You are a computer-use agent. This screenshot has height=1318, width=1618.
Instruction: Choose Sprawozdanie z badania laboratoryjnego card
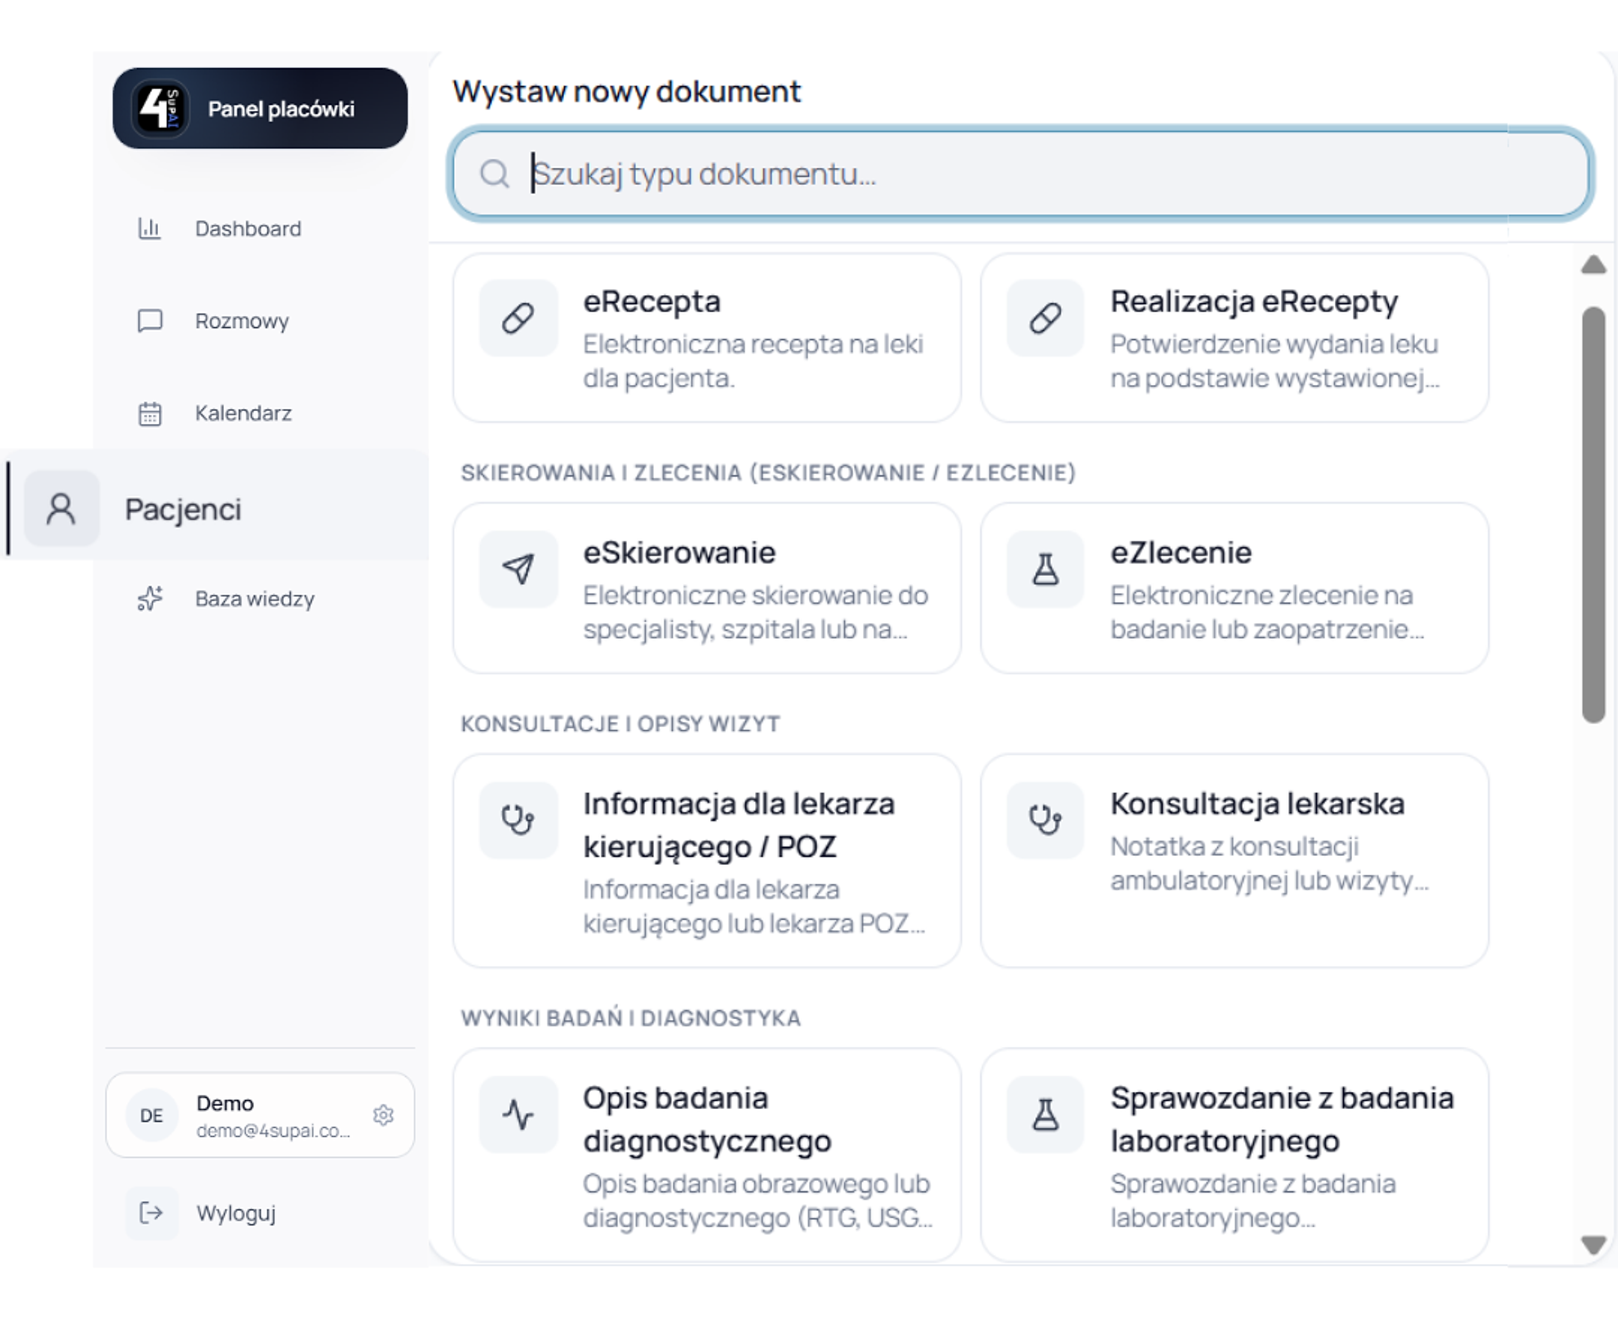(x=1234, y=1155)
